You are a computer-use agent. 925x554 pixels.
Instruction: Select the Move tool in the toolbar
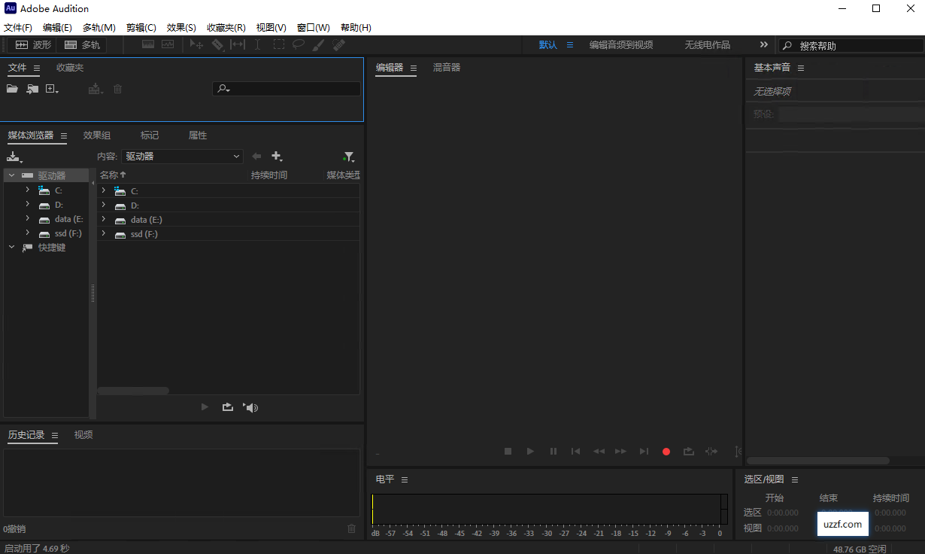click(x=196, y=44)
